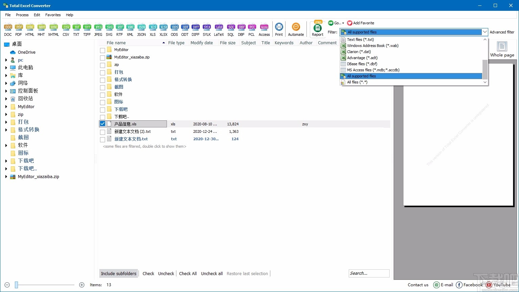This screenshot has width=519, height=292.
Task: Open the File menu
Action: pos(8,15)
